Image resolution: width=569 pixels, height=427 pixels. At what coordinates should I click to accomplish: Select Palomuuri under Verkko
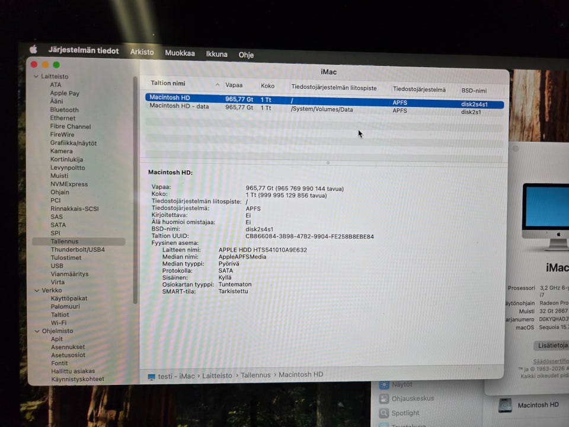point(65,307)
